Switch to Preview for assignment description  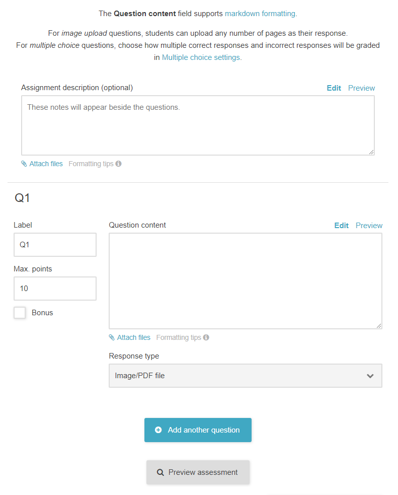point(361,88)
